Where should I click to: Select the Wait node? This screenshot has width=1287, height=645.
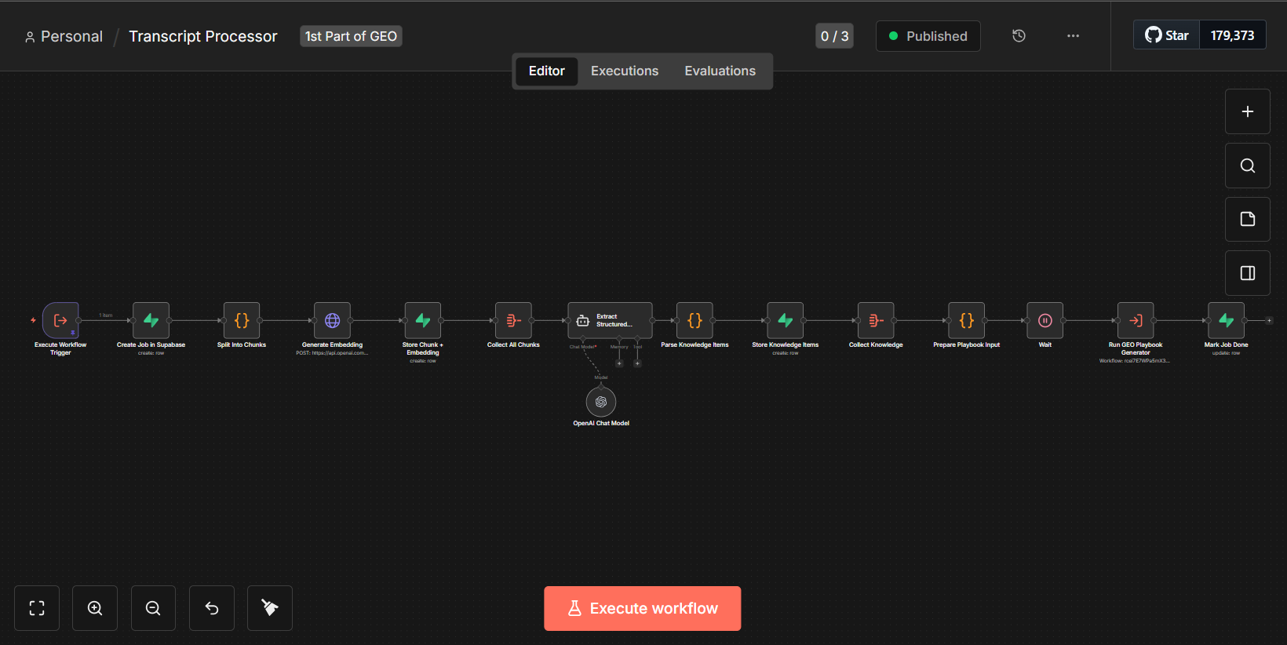[1045, 320]
